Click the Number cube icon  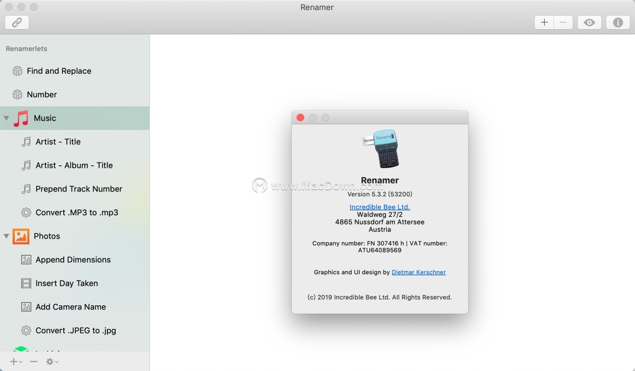[x=17, y=94]
